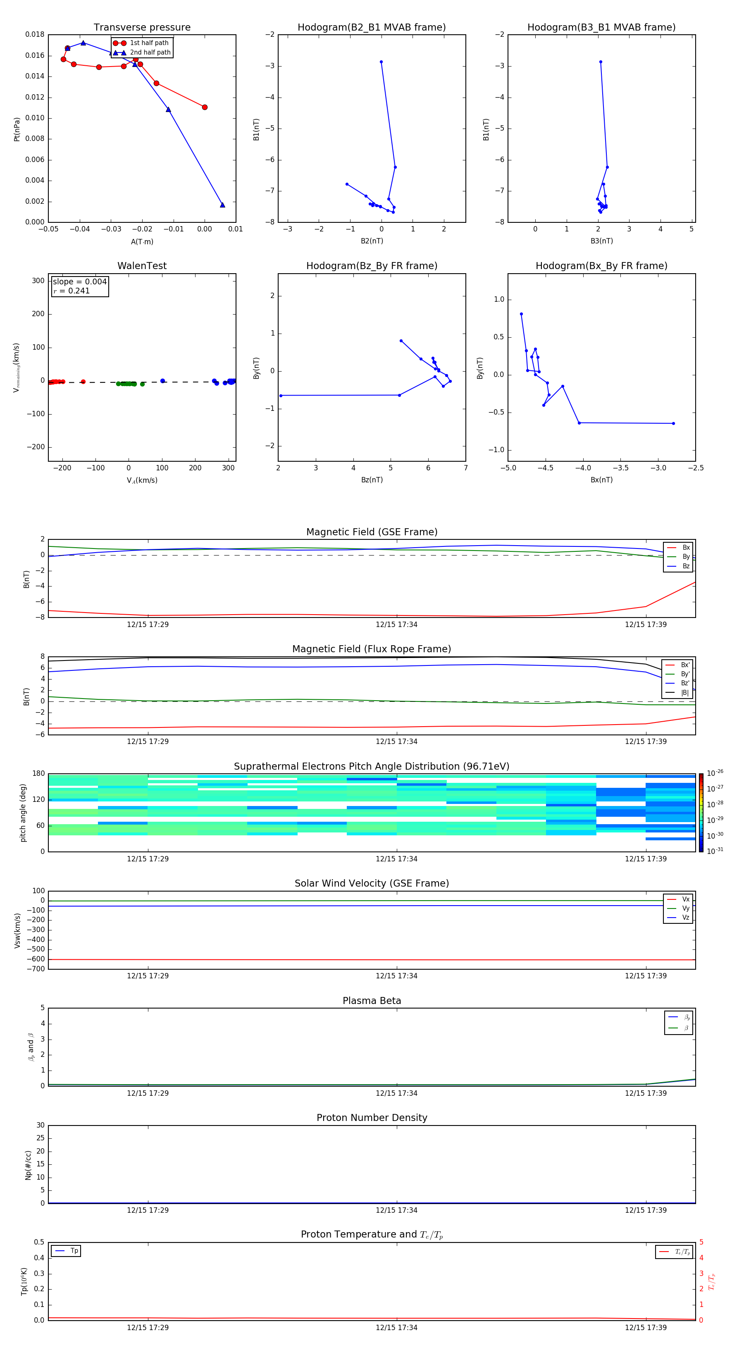Click 'pitch angle (deg)' axis label
This screenshot has width=744, height=1364.
pyautogui.click(x=23, y=813)
